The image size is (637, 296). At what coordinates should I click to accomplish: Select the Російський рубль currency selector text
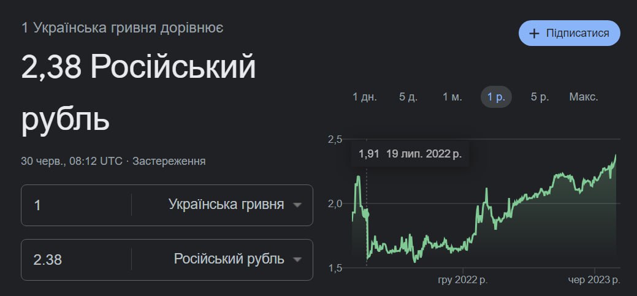point(229,259)
